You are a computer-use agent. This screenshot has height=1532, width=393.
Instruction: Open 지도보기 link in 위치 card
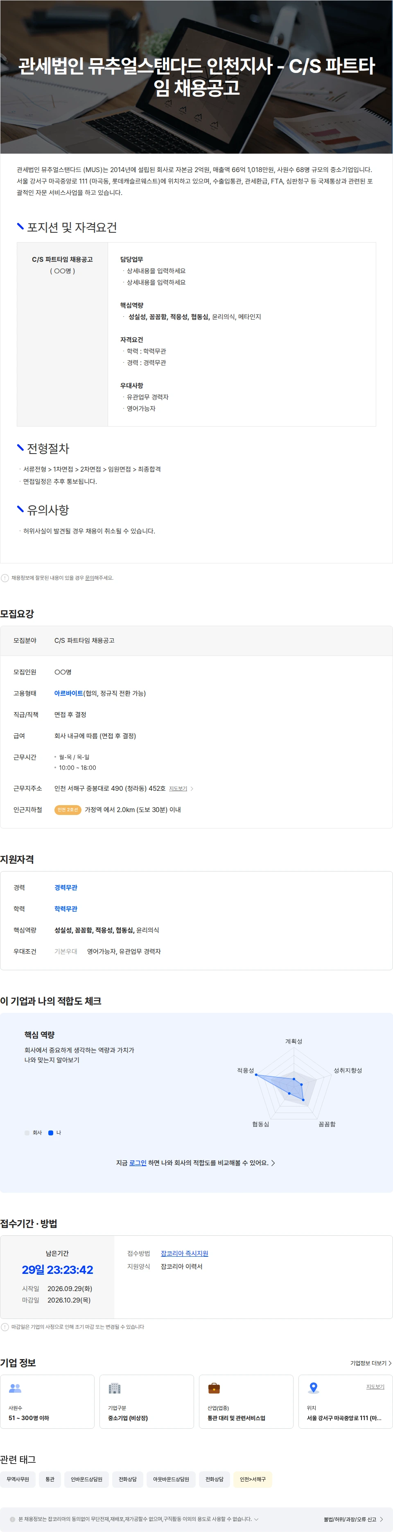(375, 1386)
